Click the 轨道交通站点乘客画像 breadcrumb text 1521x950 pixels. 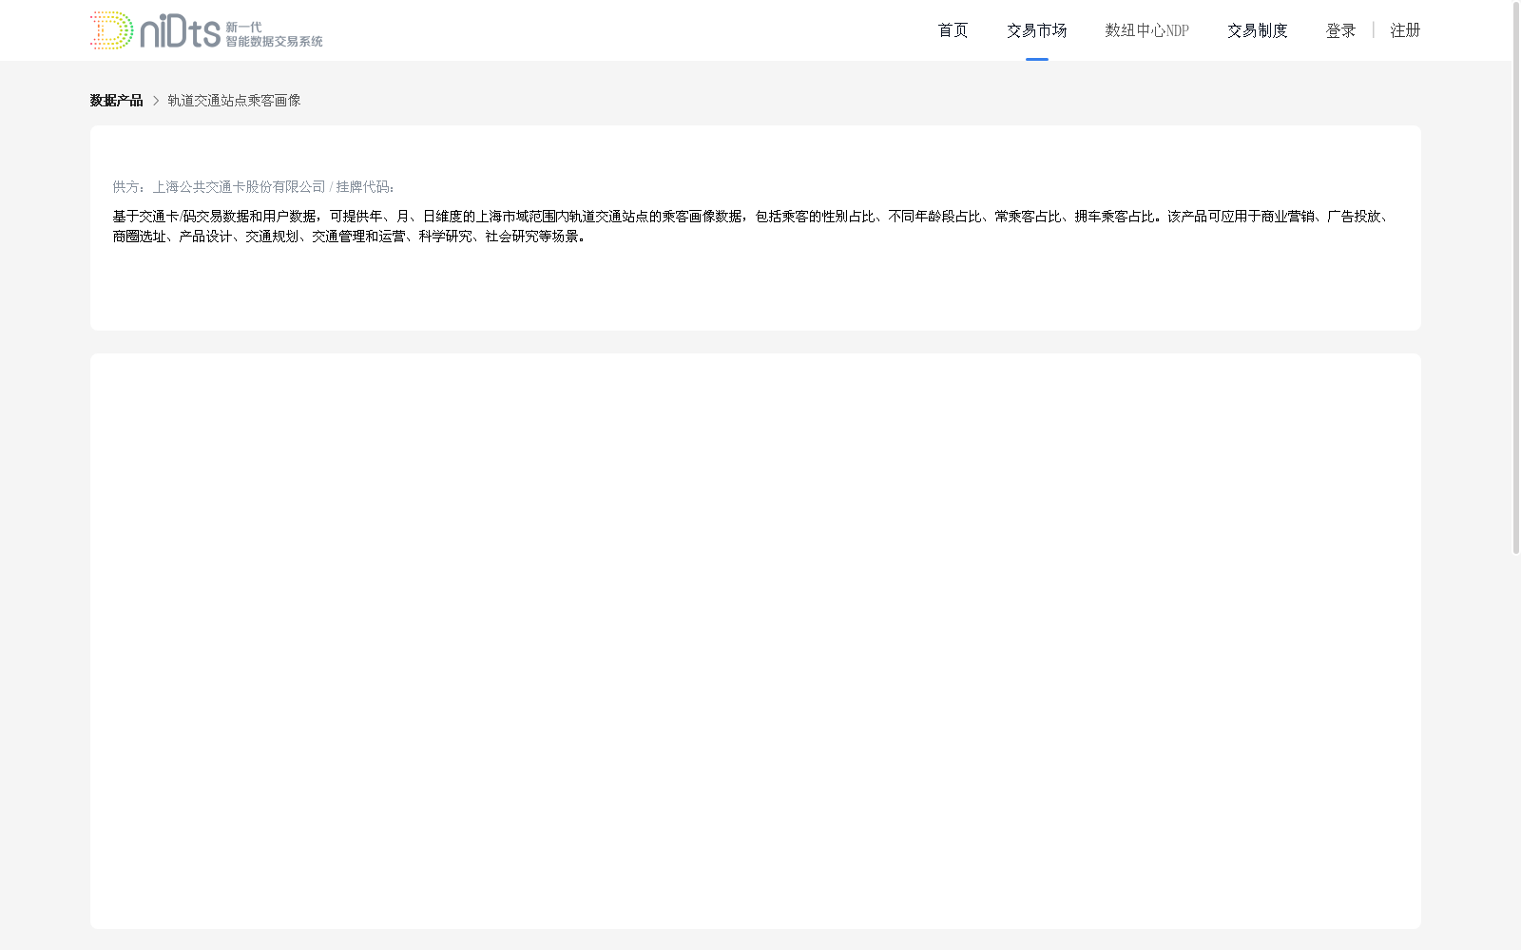(x=234, y=101)
